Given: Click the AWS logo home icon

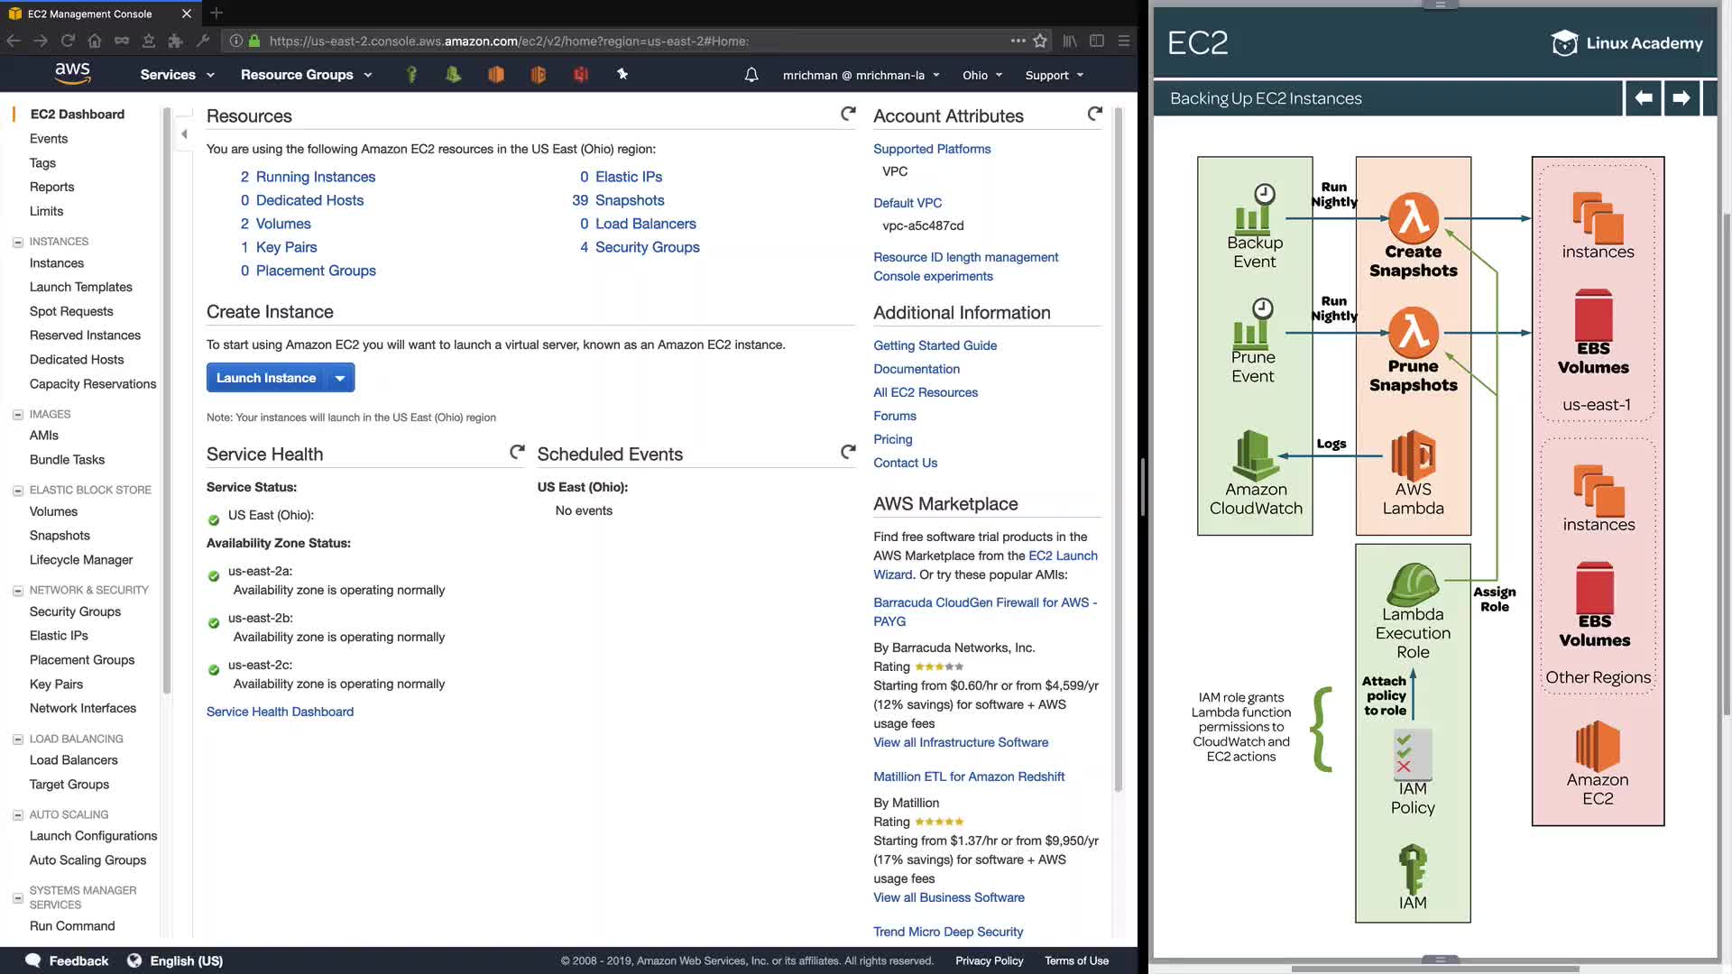Looking at the screenshot, I should pos(72,74).
